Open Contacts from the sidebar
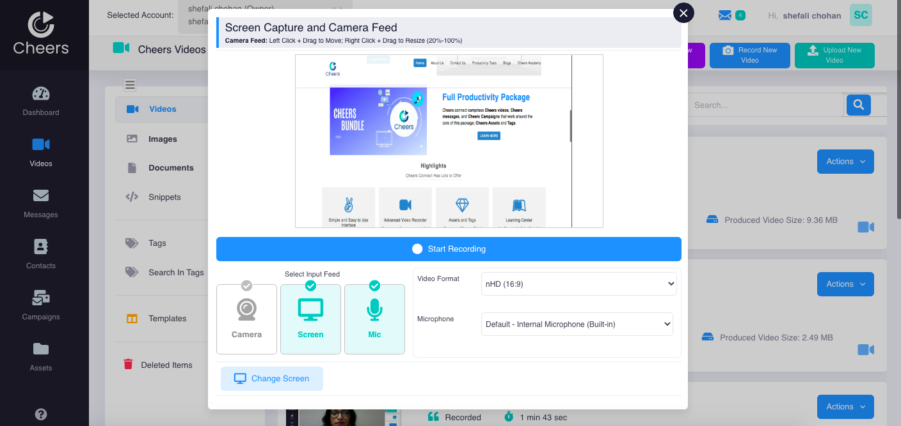901x426 pixels. [41, 254]
